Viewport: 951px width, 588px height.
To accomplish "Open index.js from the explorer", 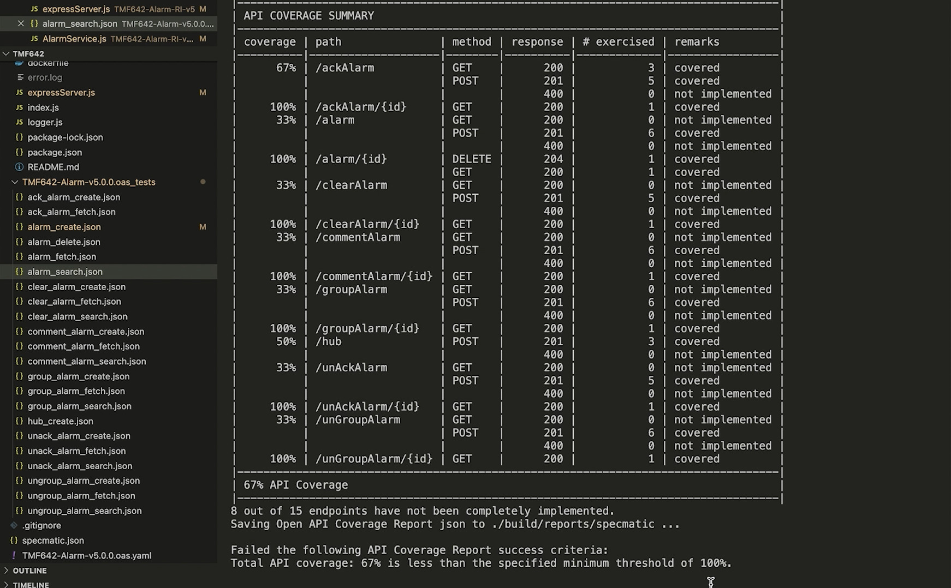I will (43, 107).
